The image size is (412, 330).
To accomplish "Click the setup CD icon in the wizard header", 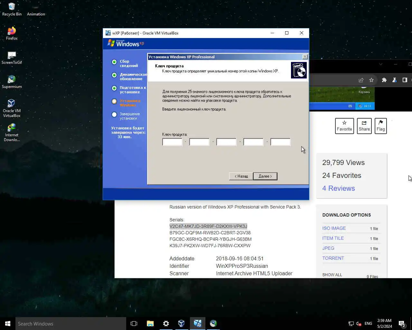I will click(299, 70).
